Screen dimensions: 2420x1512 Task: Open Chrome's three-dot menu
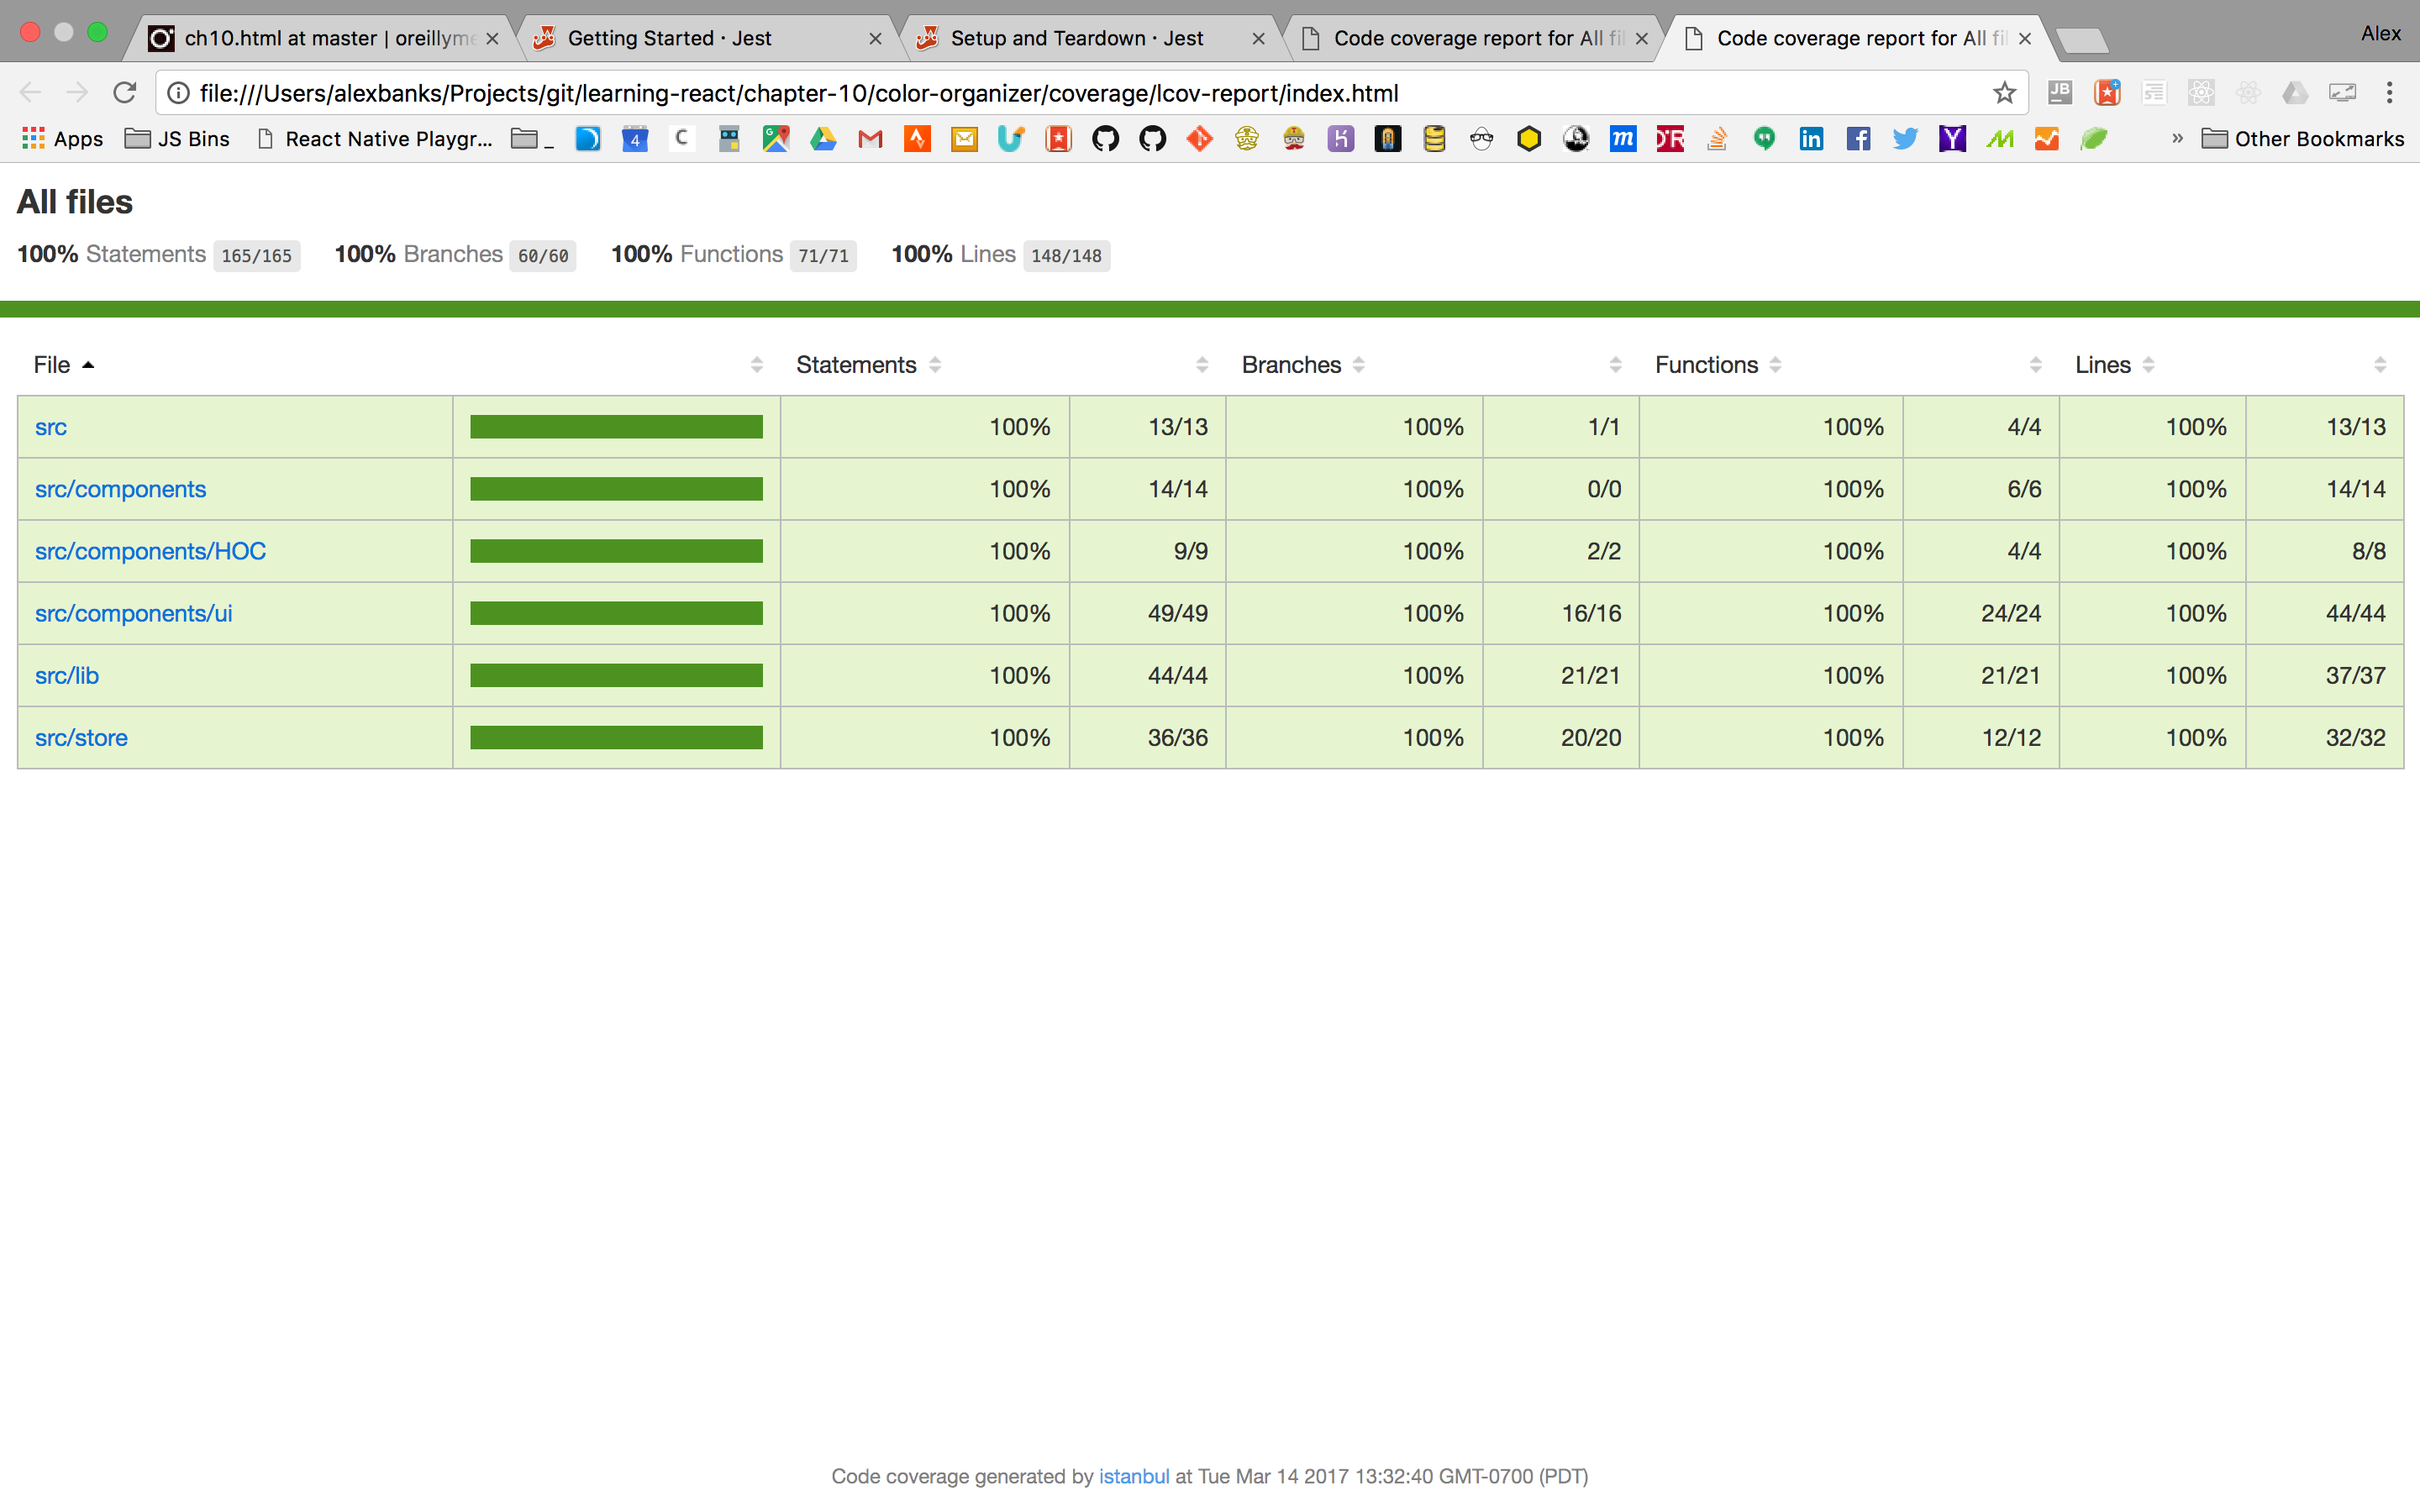pos(2389,93)
